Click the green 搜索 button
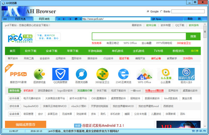Viewport: 209px width, 135px height. click(x=193, y=36)
